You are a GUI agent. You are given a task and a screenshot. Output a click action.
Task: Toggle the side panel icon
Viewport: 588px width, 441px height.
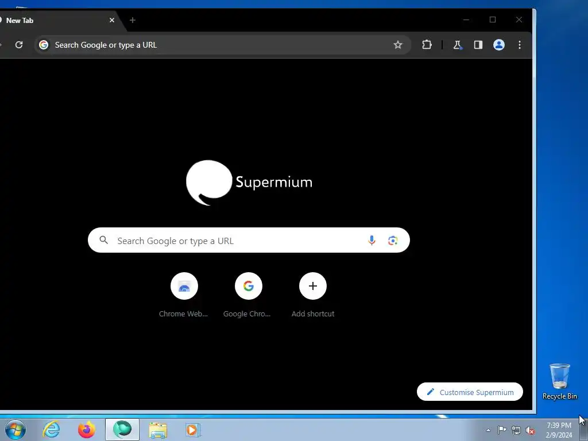pyautogui.click(x=478, y=45)
